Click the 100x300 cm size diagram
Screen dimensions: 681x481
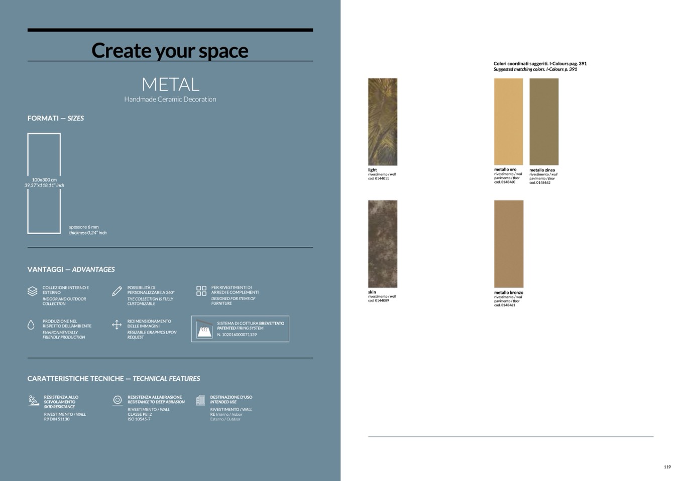pos(44,183)
